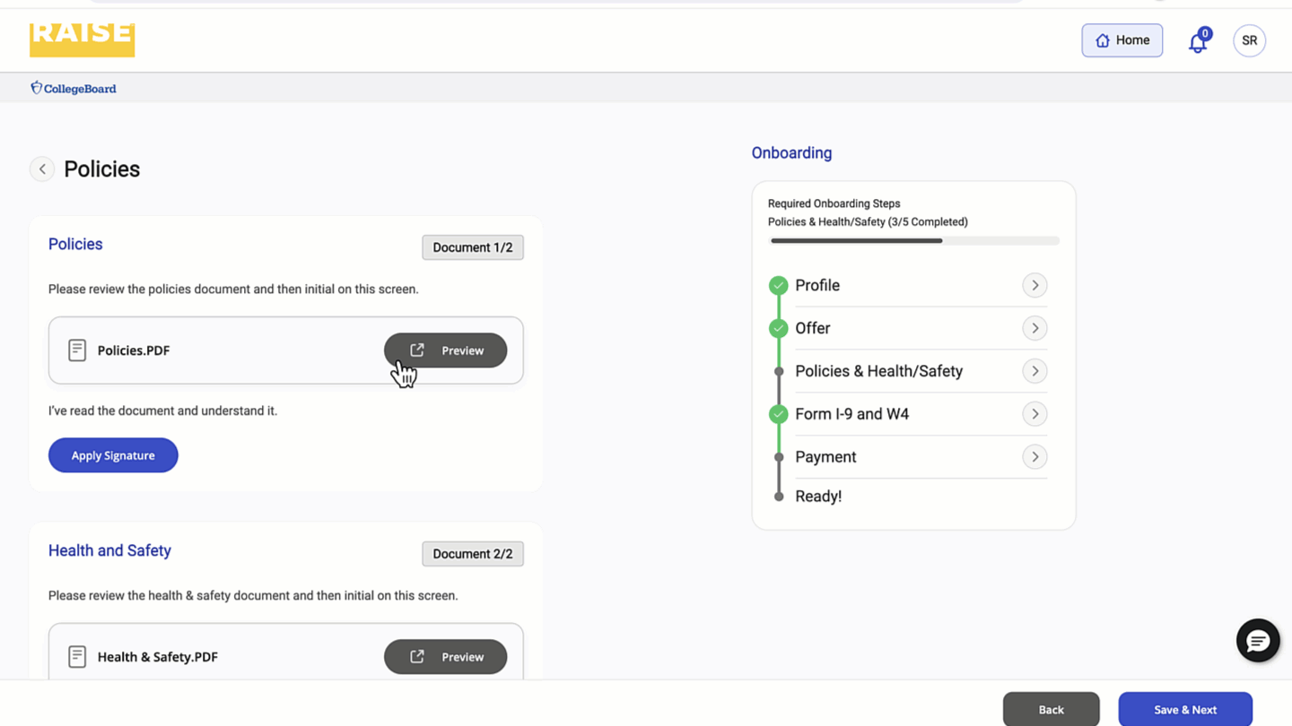Click the Health & Safety.PDF document icon
The image size is (1292, 726).
77,657
